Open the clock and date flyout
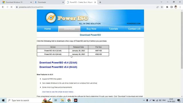This screenshot has height=103, width=183. click(x=171, y=100)
